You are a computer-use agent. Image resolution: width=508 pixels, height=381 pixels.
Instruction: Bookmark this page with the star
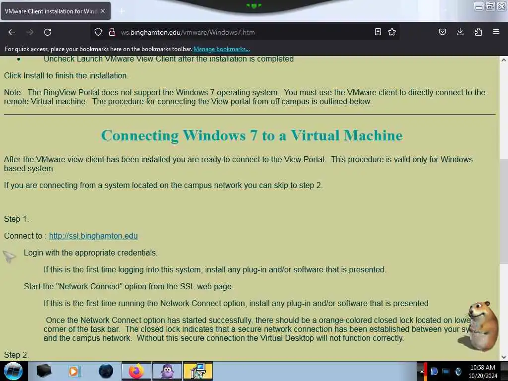392,32
